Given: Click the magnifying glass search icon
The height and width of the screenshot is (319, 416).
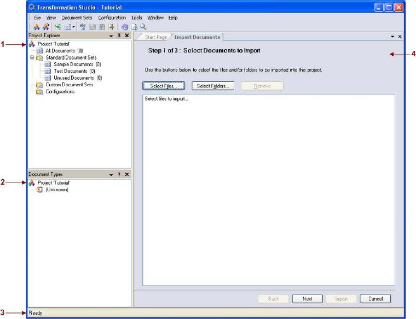Looking at the screenshot, I should pyautogui.click(x=143, y=27).
